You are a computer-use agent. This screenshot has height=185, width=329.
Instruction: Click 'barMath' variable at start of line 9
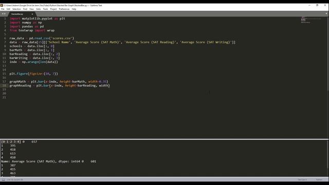click(x=16, y=50)
